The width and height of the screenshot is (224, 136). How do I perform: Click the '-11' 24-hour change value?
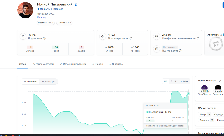[30, 47]
